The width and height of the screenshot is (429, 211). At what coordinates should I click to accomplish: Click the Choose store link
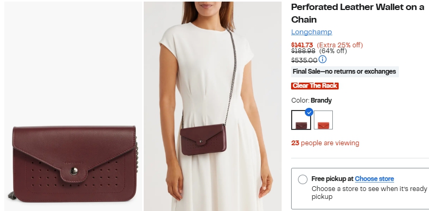point(374,179)
